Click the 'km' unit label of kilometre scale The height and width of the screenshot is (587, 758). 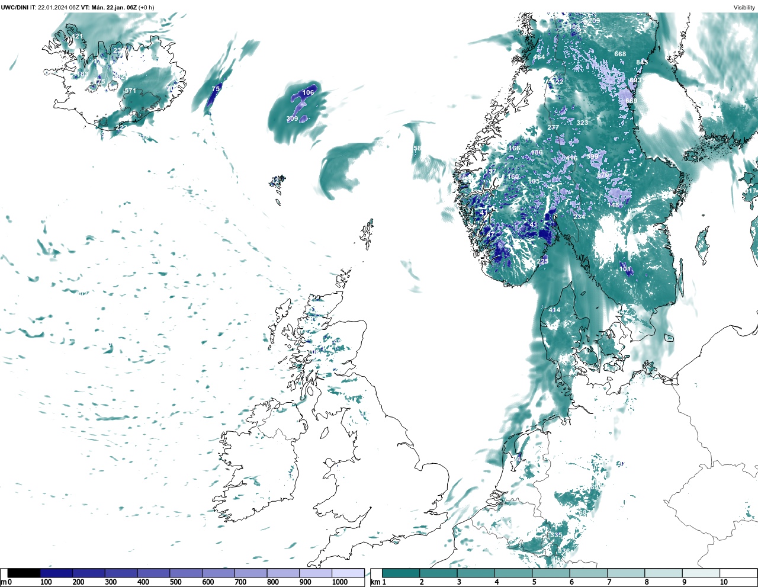click(x=375, y=582)
